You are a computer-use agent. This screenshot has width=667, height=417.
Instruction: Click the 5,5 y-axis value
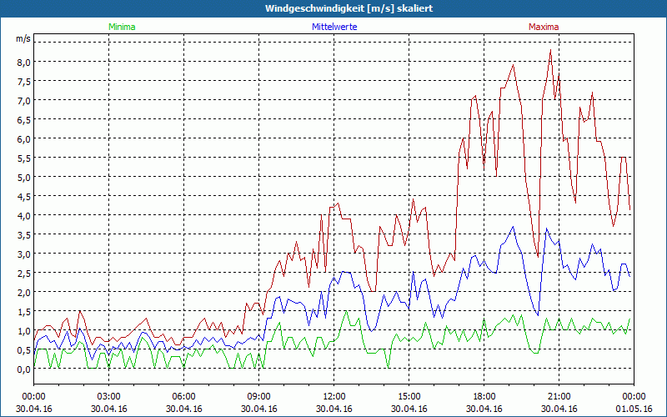point(24,158)
